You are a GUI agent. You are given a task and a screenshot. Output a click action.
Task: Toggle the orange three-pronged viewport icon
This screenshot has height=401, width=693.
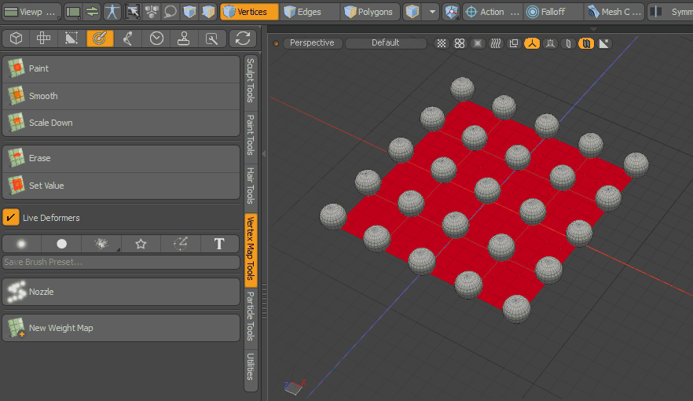pyautogui.click(x=532, y=43)
